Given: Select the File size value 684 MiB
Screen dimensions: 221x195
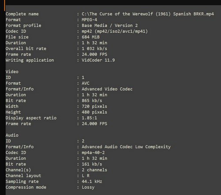Looking at the screenshot, I should [90, 37].
